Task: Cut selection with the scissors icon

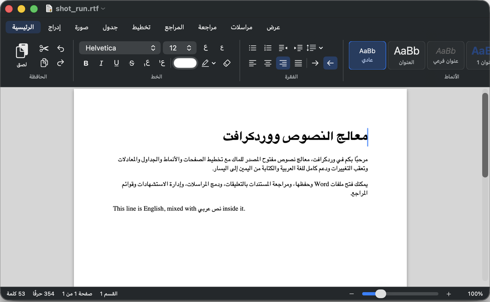Action: tap(44, 48)
